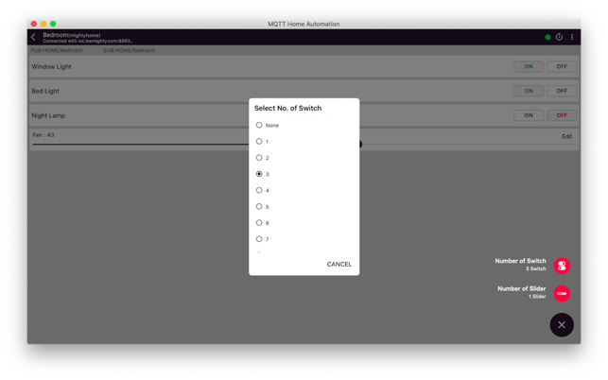Select the 2 switches radio option
This screenshot has width=608, height=380.
[259, 158]
